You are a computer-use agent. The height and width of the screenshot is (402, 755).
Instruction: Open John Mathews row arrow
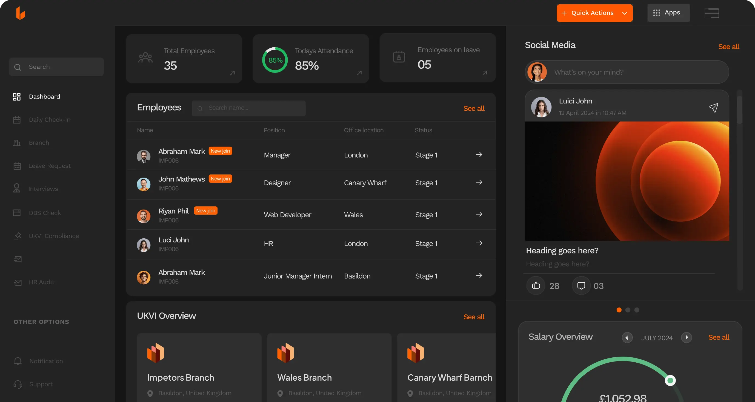pos(479,183)
